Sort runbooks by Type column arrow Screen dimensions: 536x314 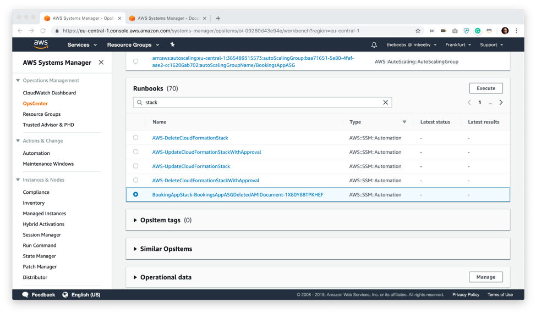(404, 122)
